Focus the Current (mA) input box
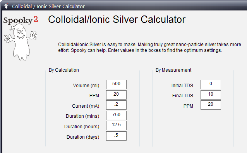The image size is (247, 153). (116, 105)
